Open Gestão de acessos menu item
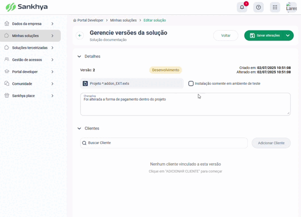 pyautogui.click(x=30, y=60)
